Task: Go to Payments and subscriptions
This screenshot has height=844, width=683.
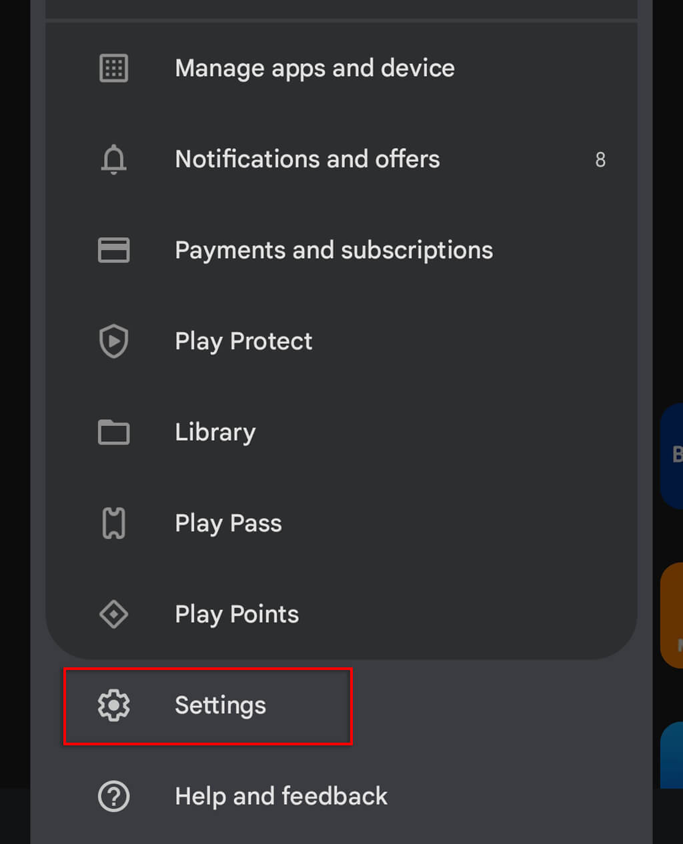Action: (333, 250)
